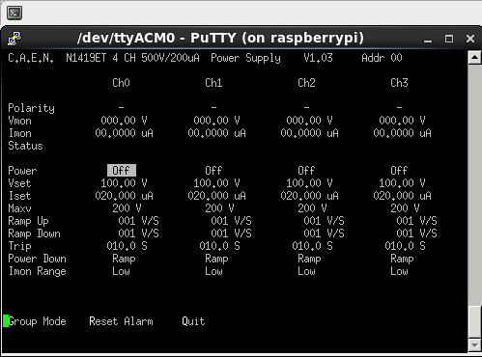482x357 pixels.
Task: Select the Ch2 Iset 020.000 uA value
Action: tap(309, 196)
